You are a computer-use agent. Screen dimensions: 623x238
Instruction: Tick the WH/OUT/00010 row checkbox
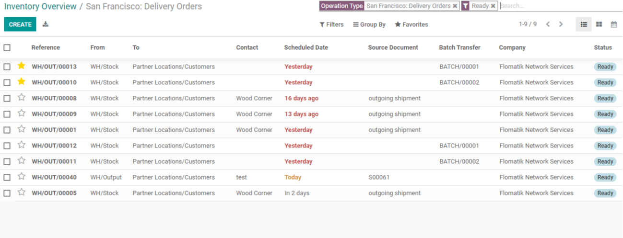pos(7,82)
